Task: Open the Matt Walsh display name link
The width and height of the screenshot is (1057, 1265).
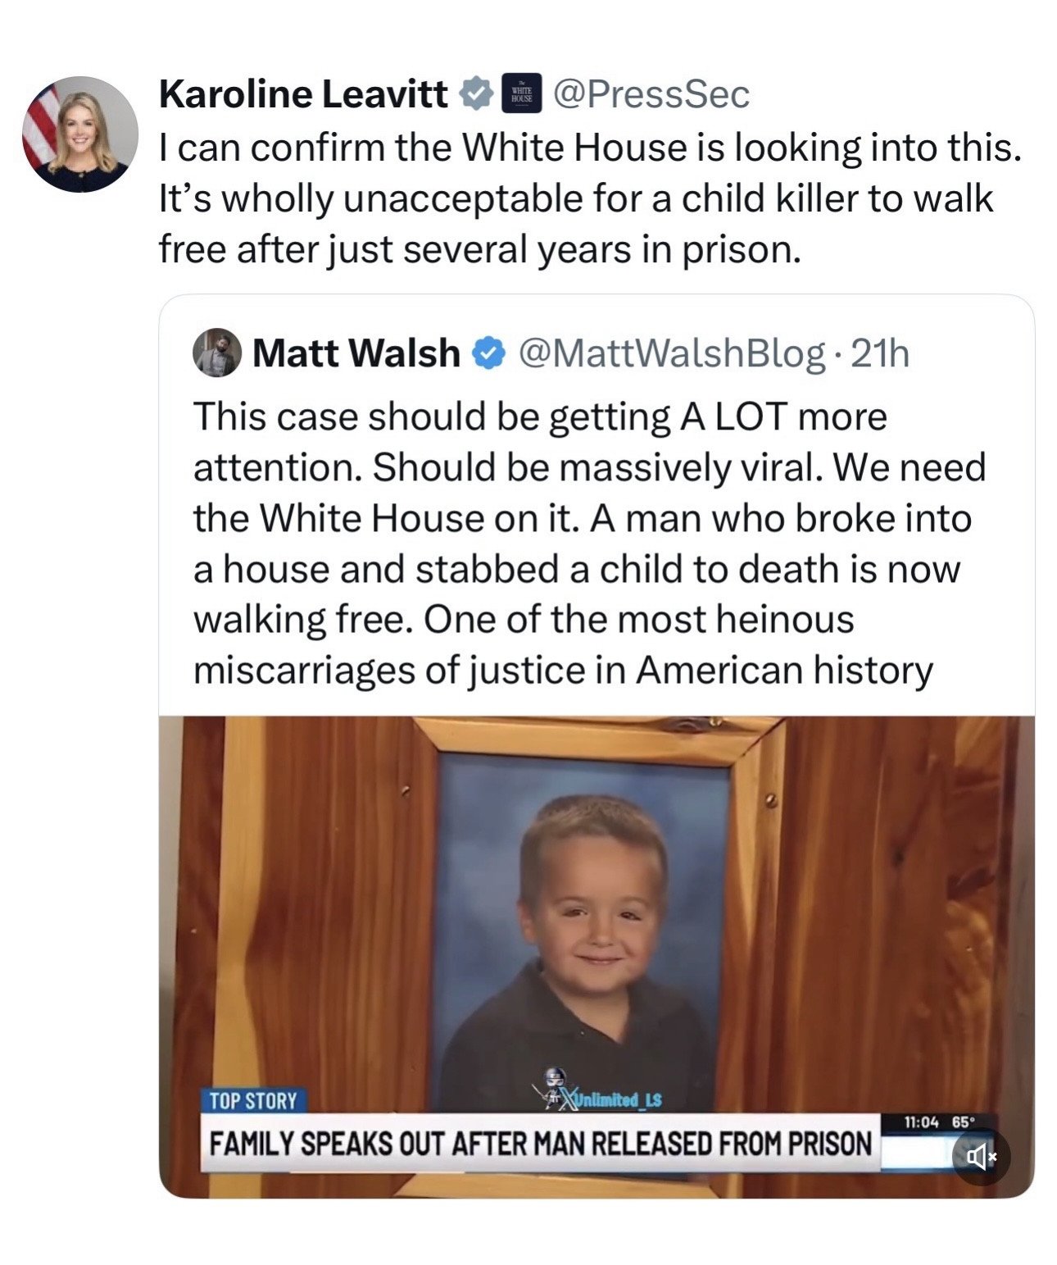Action: (356, 353)
